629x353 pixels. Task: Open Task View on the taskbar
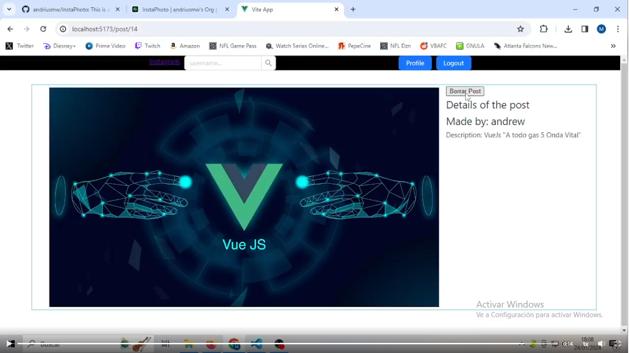point(166,344)
